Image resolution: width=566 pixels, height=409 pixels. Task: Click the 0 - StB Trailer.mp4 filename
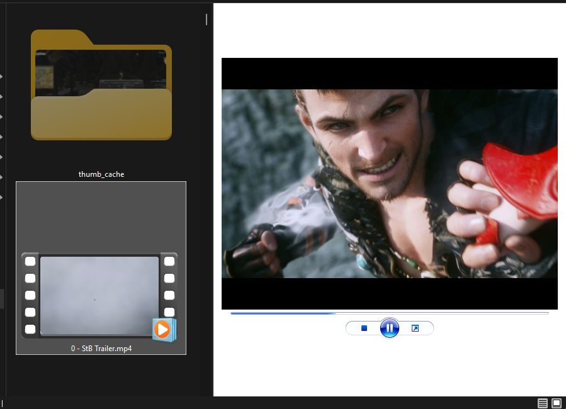101,349
